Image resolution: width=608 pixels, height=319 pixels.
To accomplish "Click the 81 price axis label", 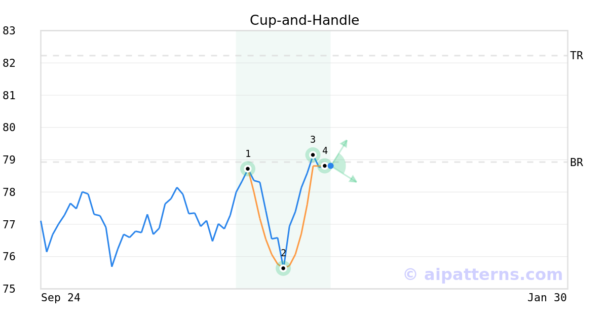I will (9, 95).
